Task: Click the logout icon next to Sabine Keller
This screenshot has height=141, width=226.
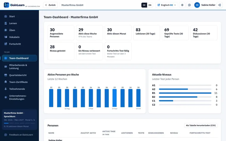Action: (219, 5)
